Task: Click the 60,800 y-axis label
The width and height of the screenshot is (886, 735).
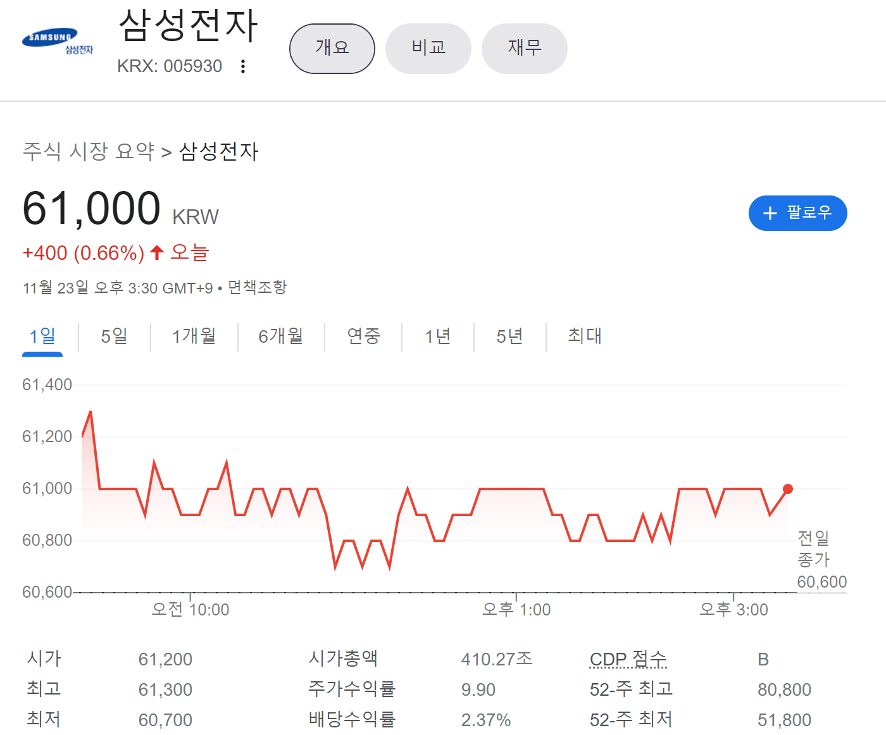Action: (47, 540)
